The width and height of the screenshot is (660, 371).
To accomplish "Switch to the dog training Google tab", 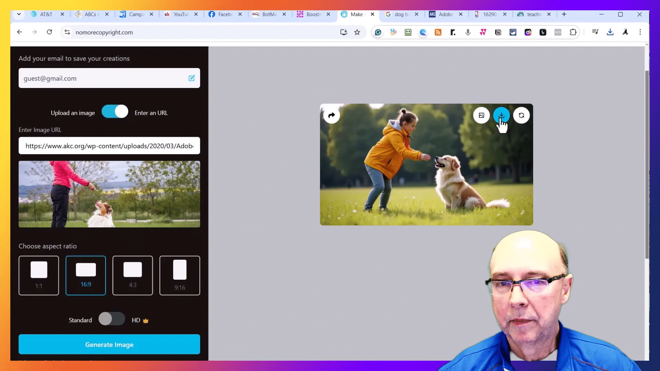I will (401, 14).
